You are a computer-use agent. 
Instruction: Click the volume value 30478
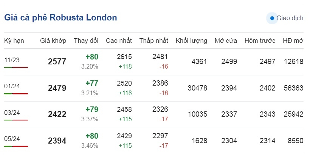(x=197, y=88)
